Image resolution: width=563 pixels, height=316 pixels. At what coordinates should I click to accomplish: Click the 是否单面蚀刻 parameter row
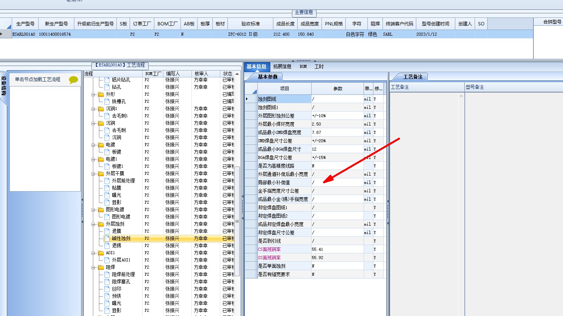coord(316,266)
